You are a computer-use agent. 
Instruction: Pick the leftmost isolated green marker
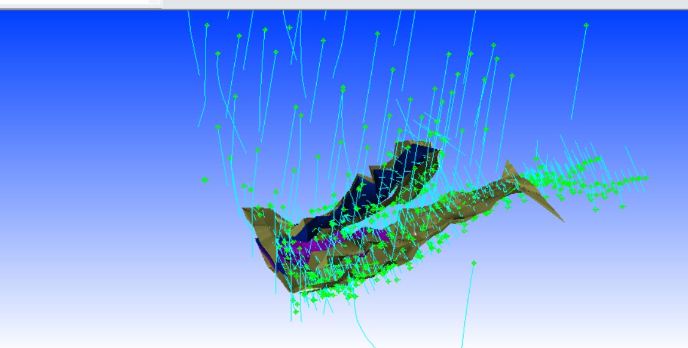[204, 180]
